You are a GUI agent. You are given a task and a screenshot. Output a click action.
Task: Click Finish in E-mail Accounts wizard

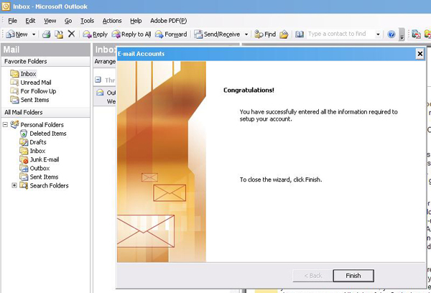tap(353, 276)
